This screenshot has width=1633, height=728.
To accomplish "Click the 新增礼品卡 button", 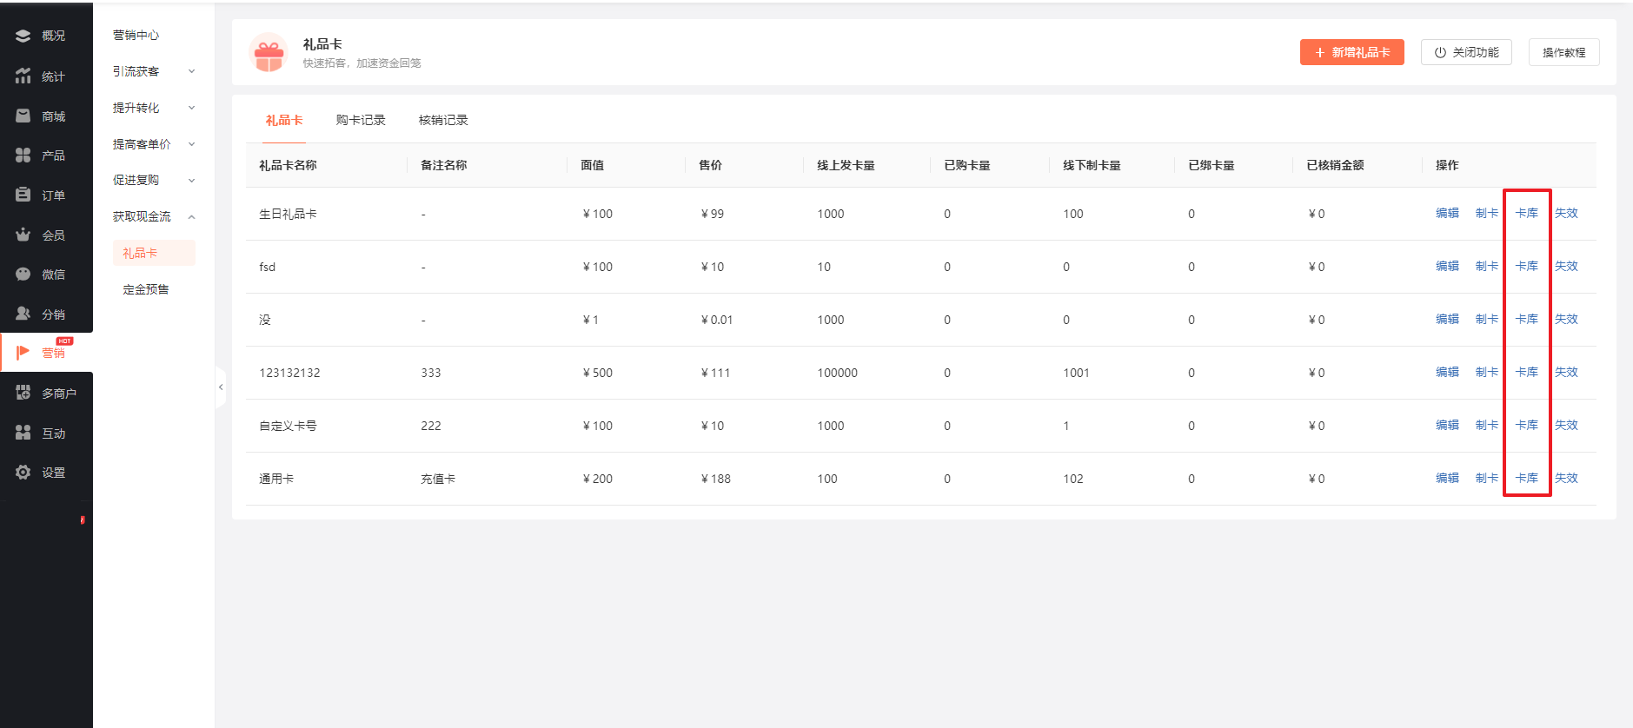I will 1351,52.
